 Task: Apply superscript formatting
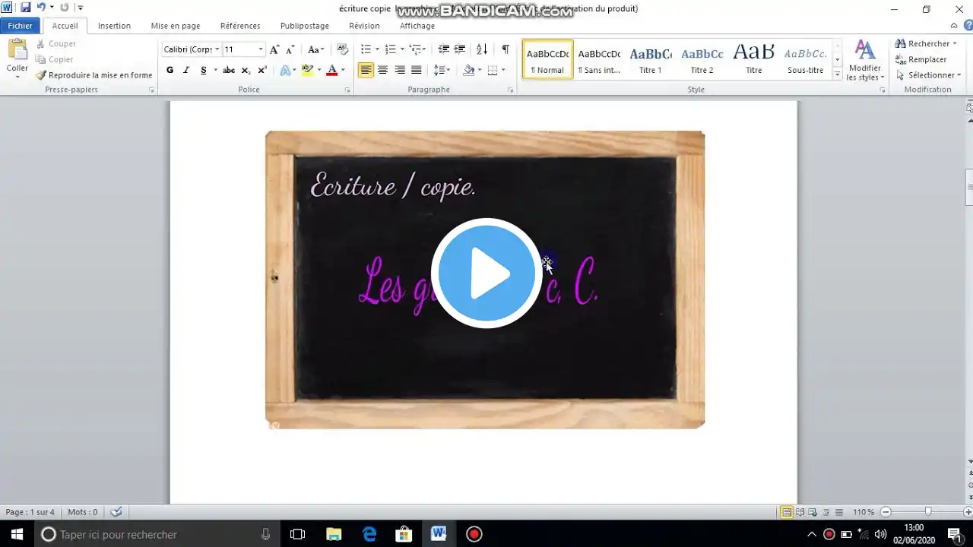(262, 71)
